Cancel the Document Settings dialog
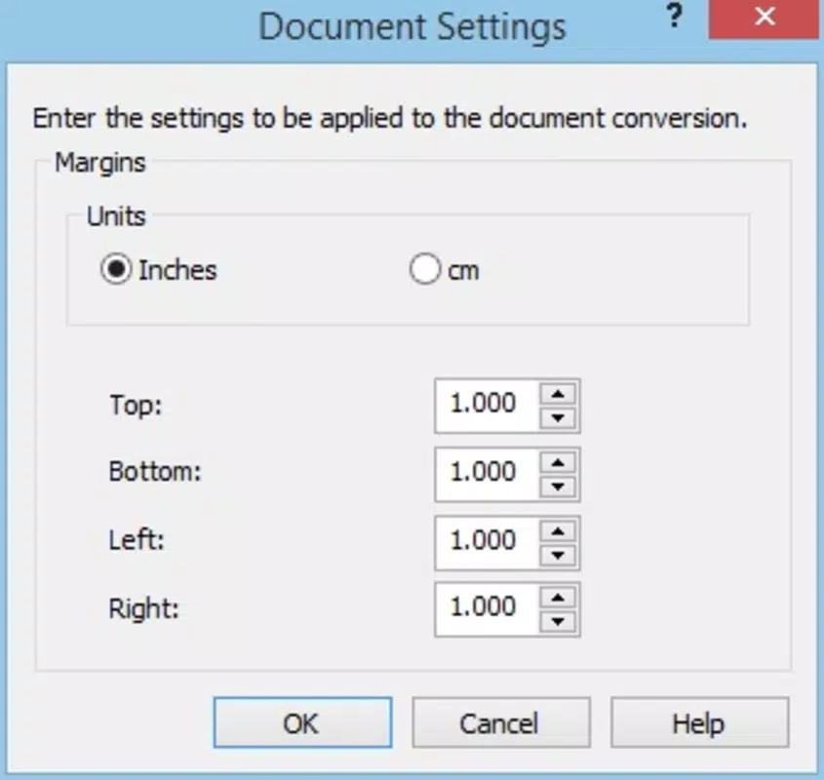The height and width of the screenshot is (780, 824). tap(501, 722)
